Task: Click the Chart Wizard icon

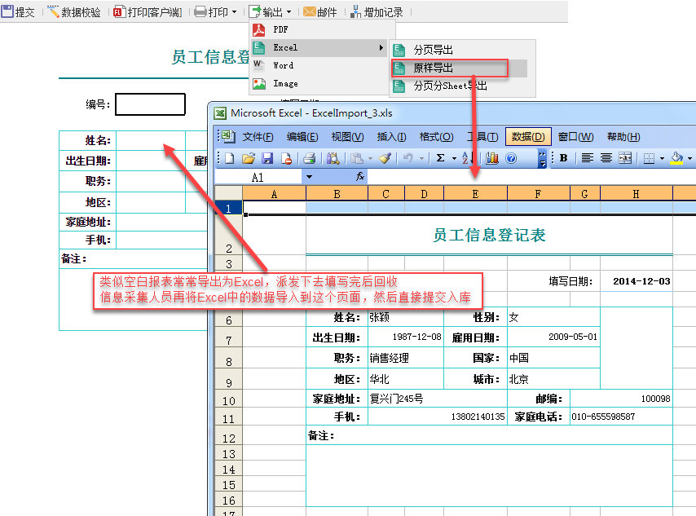Action: click(491, 158)
